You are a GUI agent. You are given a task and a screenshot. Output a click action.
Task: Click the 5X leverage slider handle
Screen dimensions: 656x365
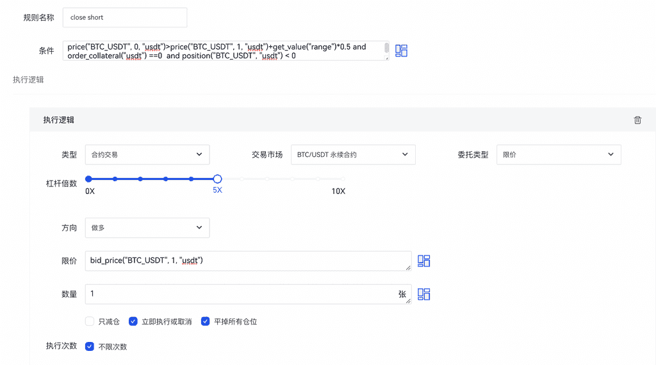[x=217, y=179]
